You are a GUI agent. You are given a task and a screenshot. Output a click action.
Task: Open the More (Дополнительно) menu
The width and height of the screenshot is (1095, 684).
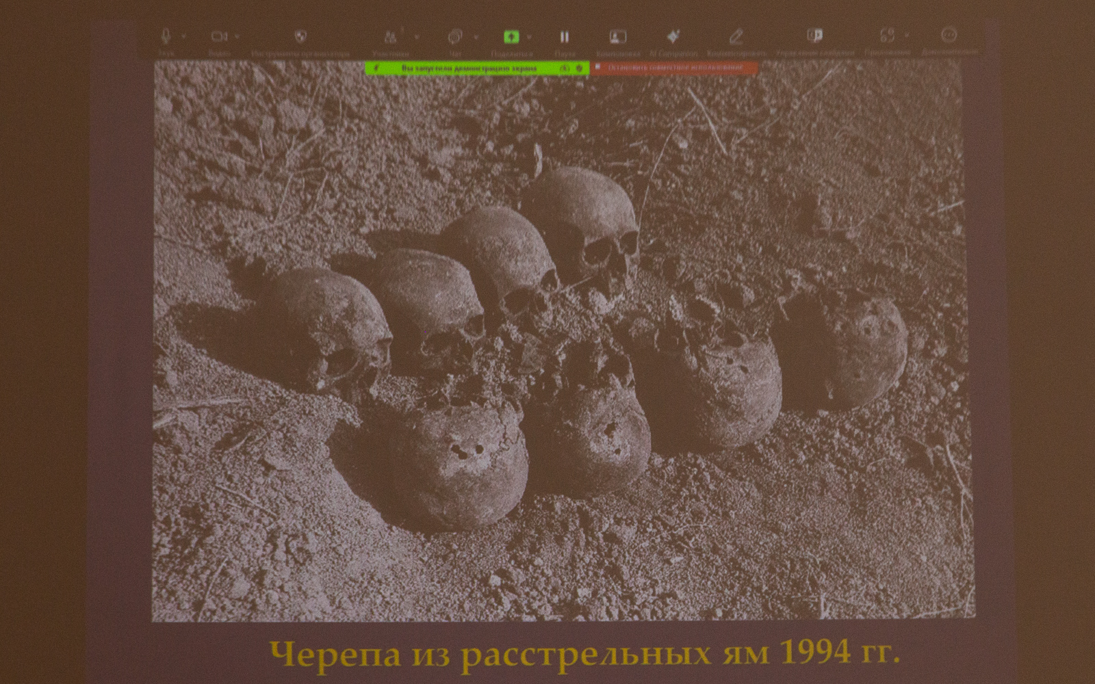click(x=949, y=36)
